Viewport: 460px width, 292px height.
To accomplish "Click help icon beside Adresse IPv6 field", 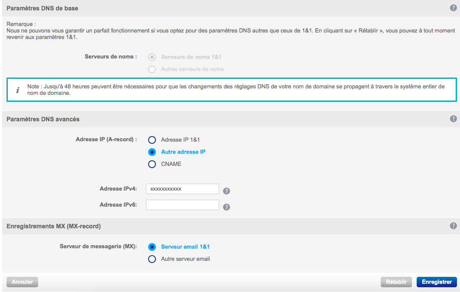I will [226, 207].
